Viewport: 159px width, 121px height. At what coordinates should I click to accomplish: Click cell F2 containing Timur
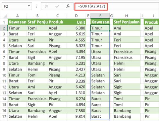(x=100, y=28)
